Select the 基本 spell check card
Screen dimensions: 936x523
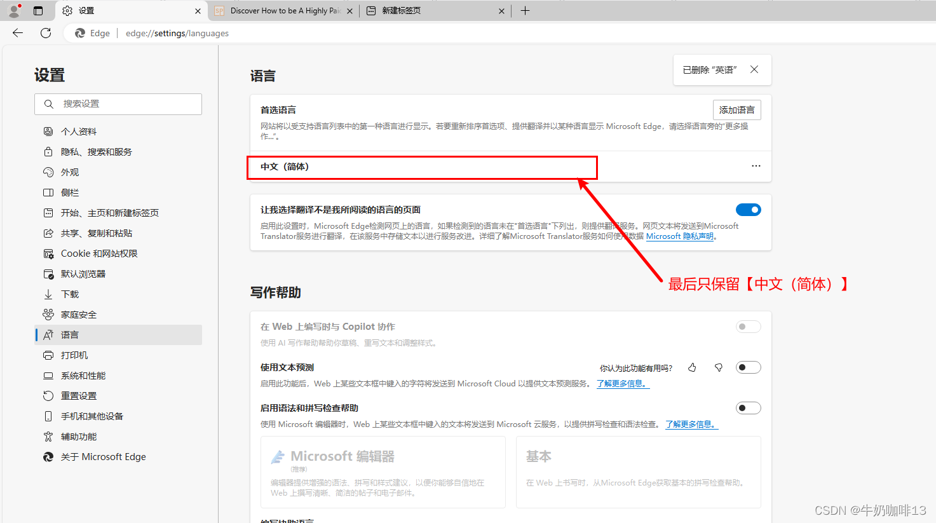[x=639, y=472]
